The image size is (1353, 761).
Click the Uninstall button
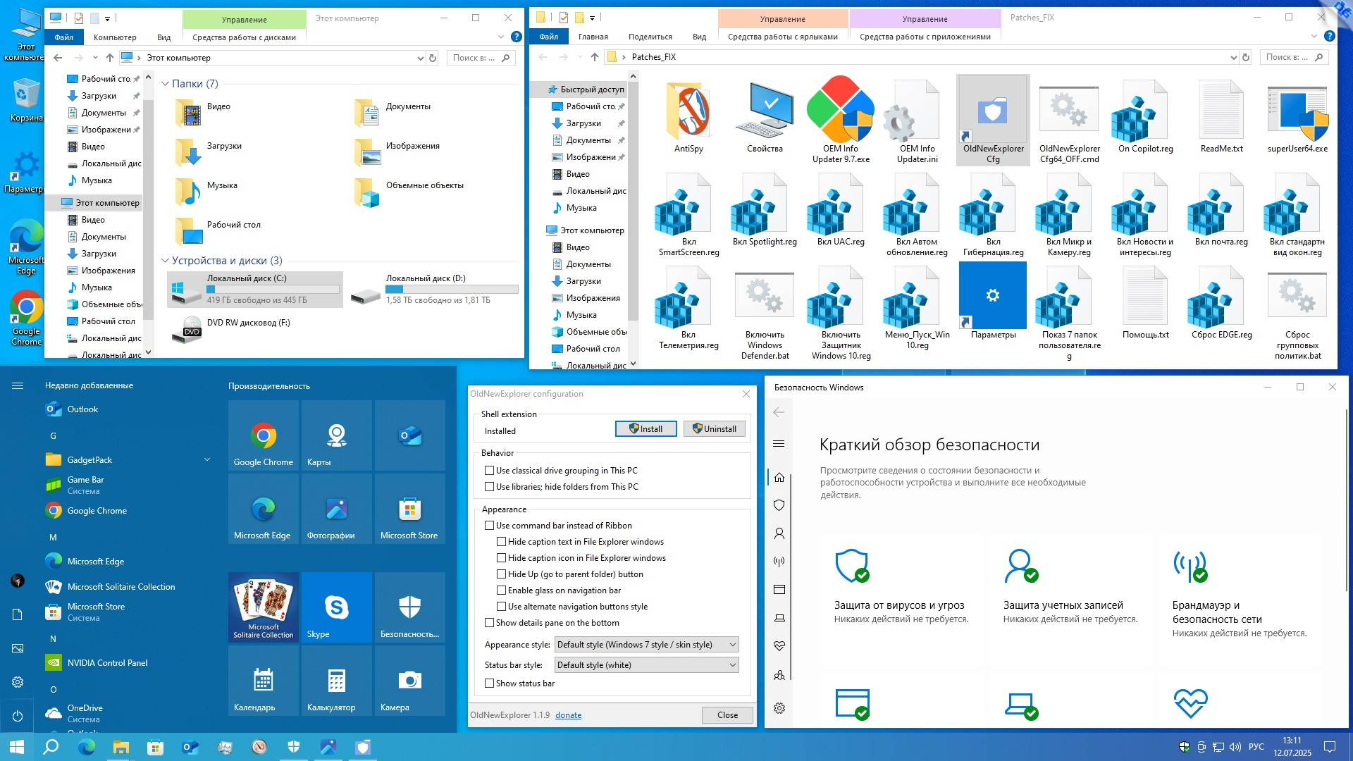pos(714,429)
